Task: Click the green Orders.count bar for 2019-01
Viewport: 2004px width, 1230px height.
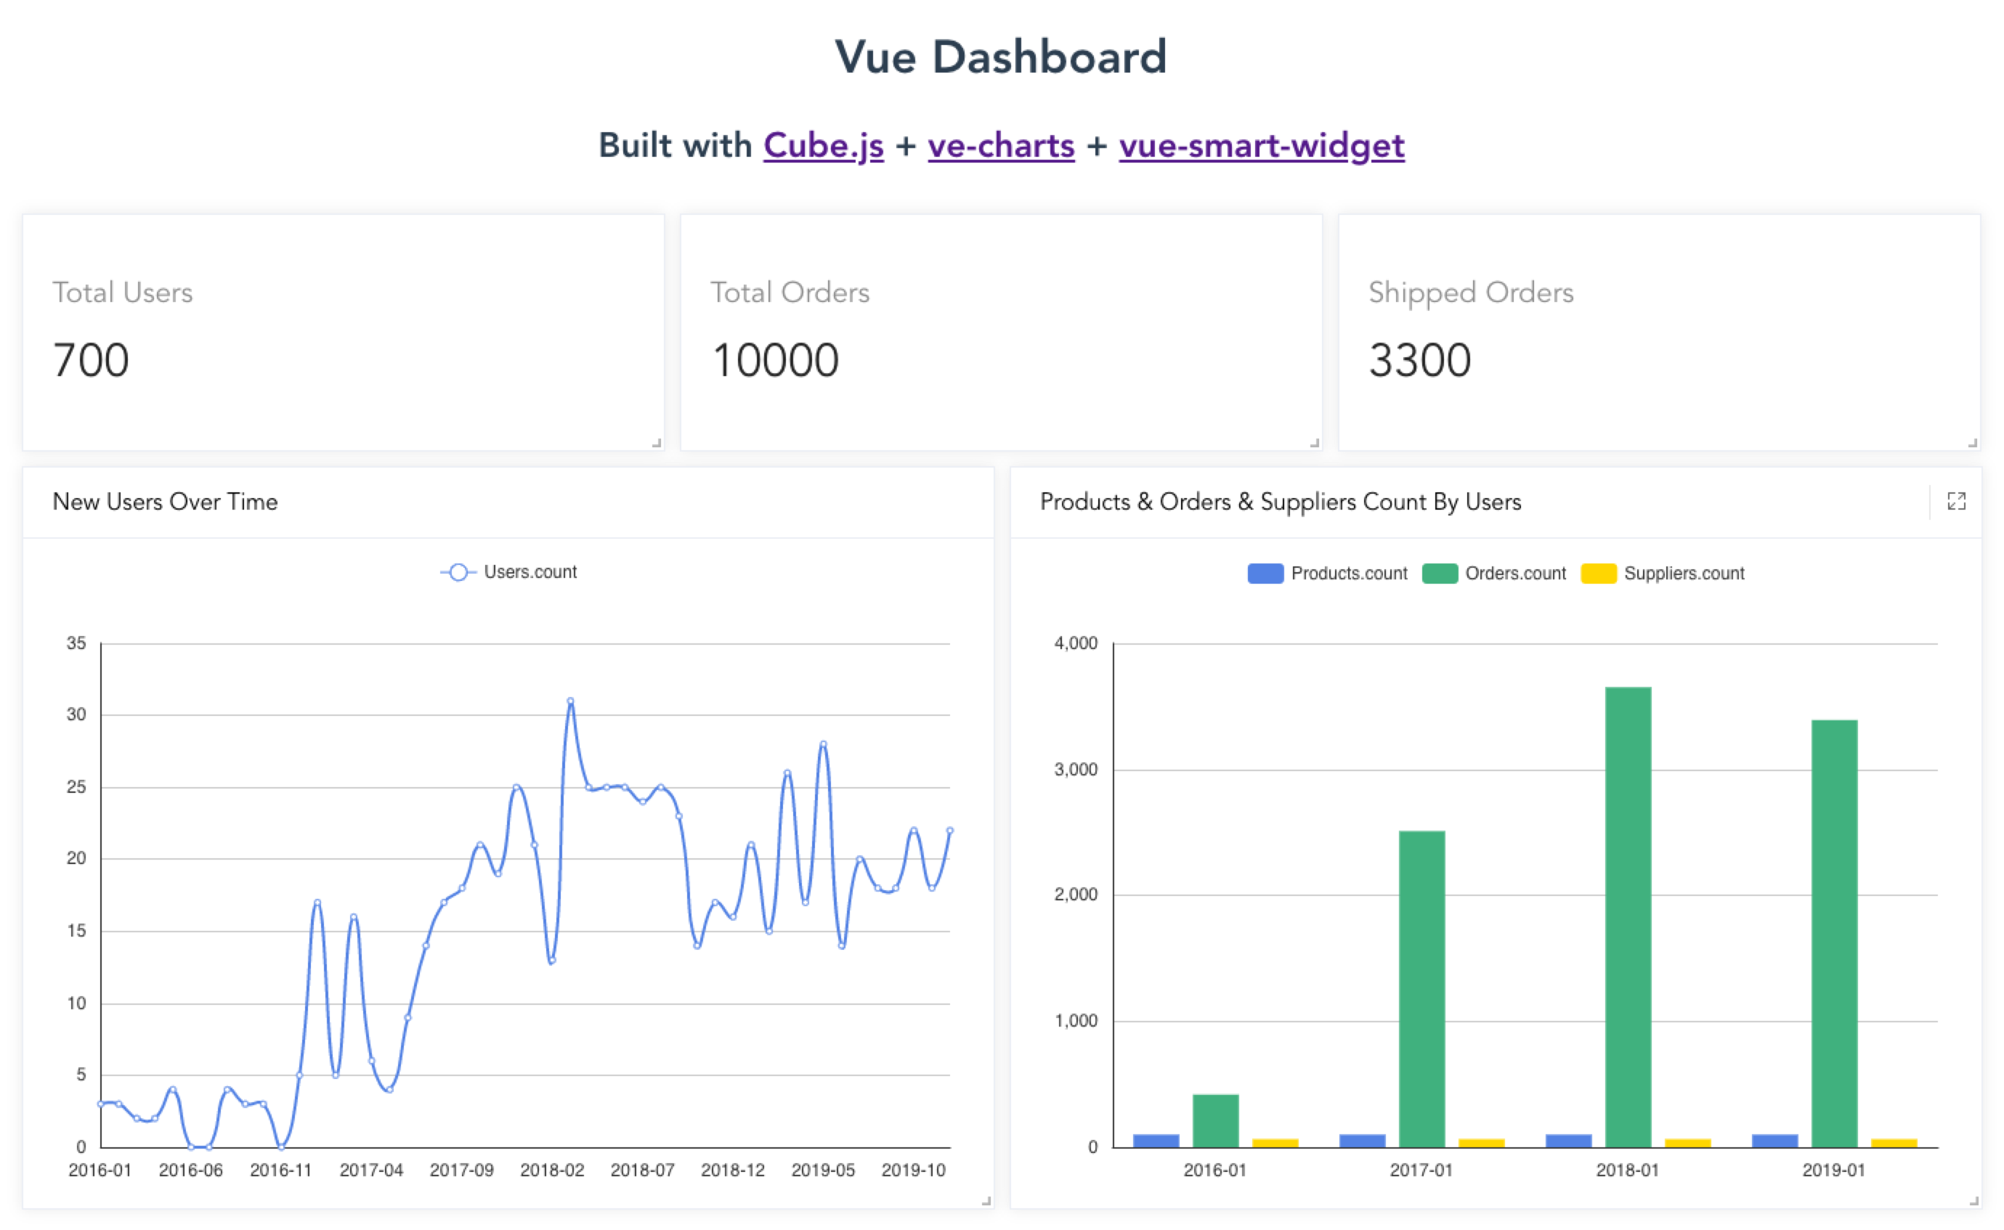Action: [1834, 935]
